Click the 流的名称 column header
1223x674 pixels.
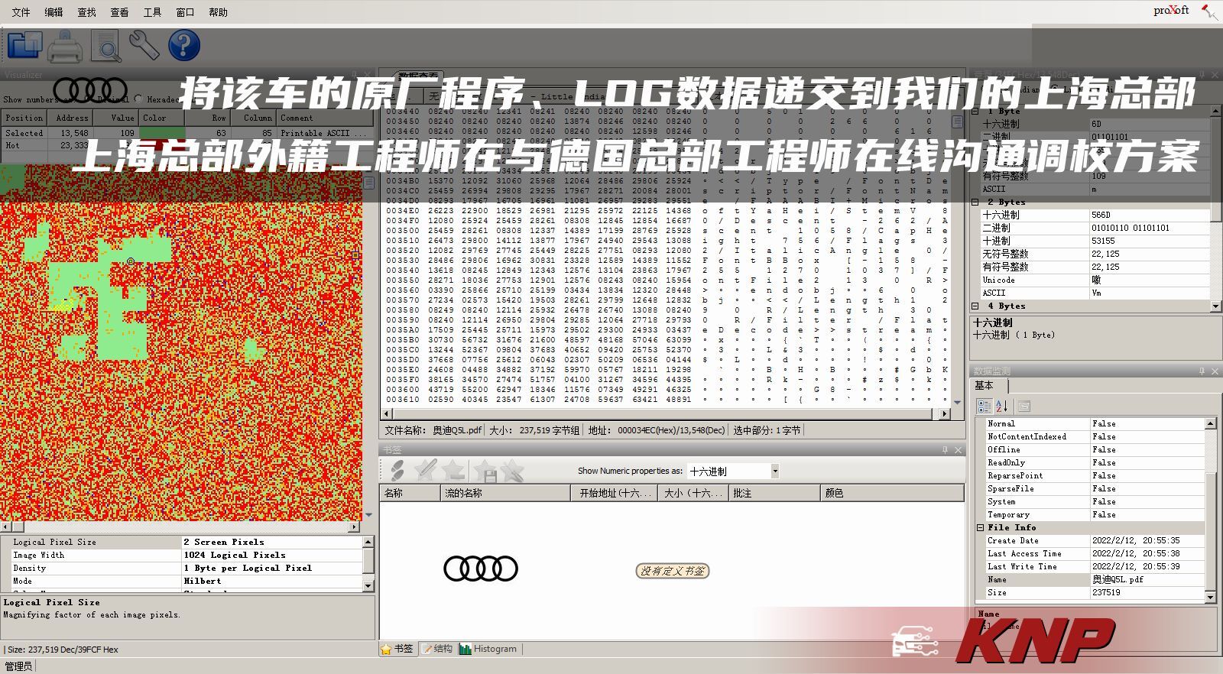[504, 494]
